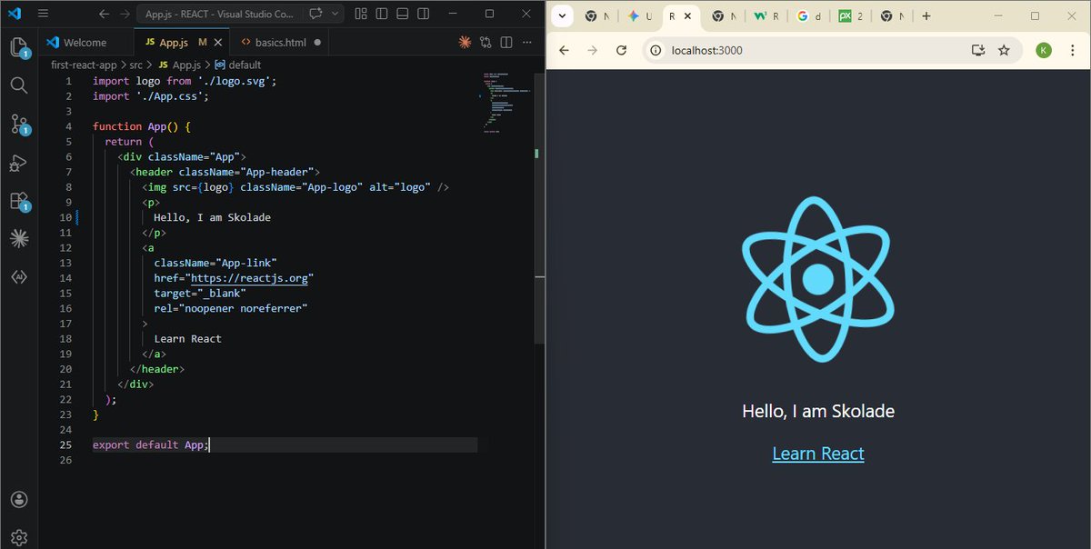Click the unsaved dot on basics.html tab
The width and height of the screenshot is (1091, 549).
[x=316, y=42]
